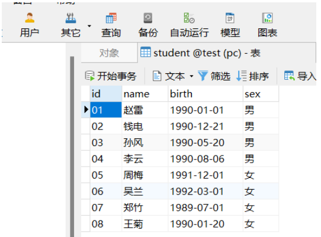
Task: Expand the 文本 dropdown arrow
Action: (191, 76)
